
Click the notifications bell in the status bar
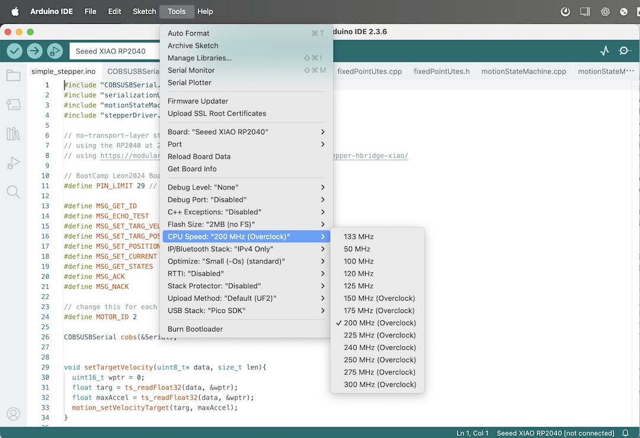pos(625,433)
